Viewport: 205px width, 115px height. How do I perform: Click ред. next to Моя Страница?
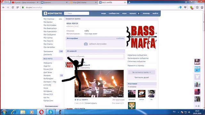click(60, 19)
